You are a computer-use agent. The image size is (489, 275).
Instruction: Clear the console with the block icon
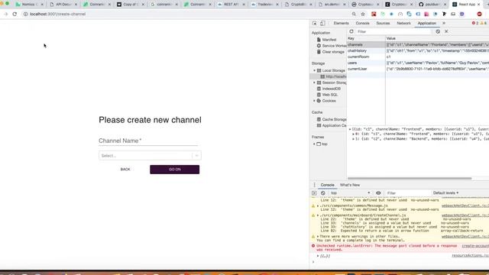[322, 193]
